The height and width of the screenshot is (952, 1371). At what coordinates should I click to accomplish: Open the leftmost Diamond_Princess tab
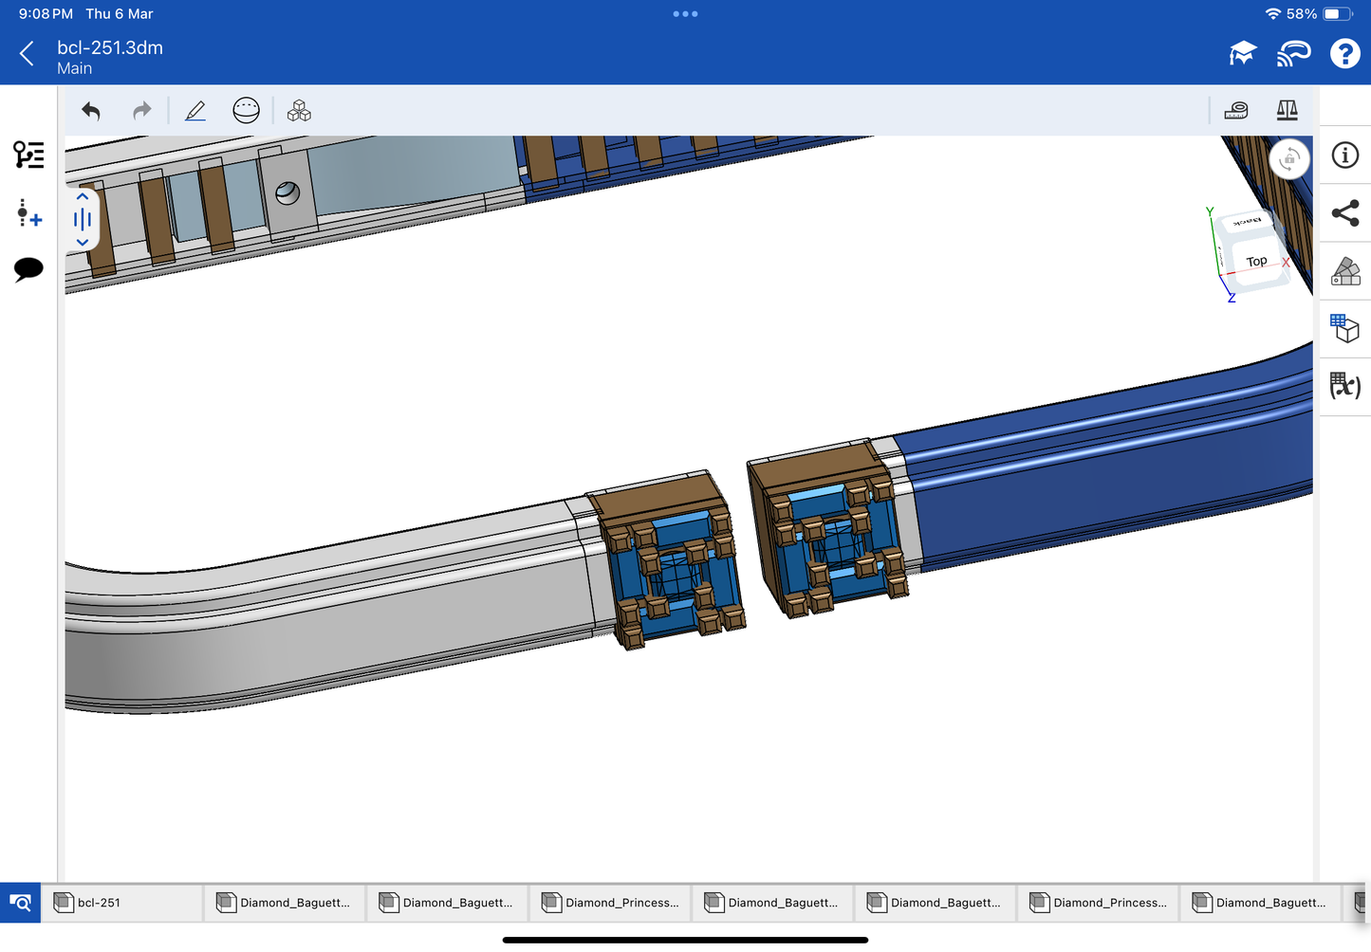(x=610, y=903)
